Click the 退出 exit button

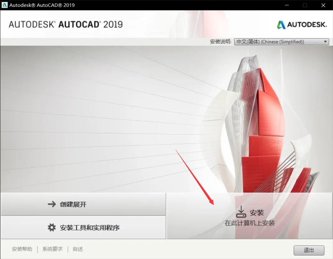(309, 250)
